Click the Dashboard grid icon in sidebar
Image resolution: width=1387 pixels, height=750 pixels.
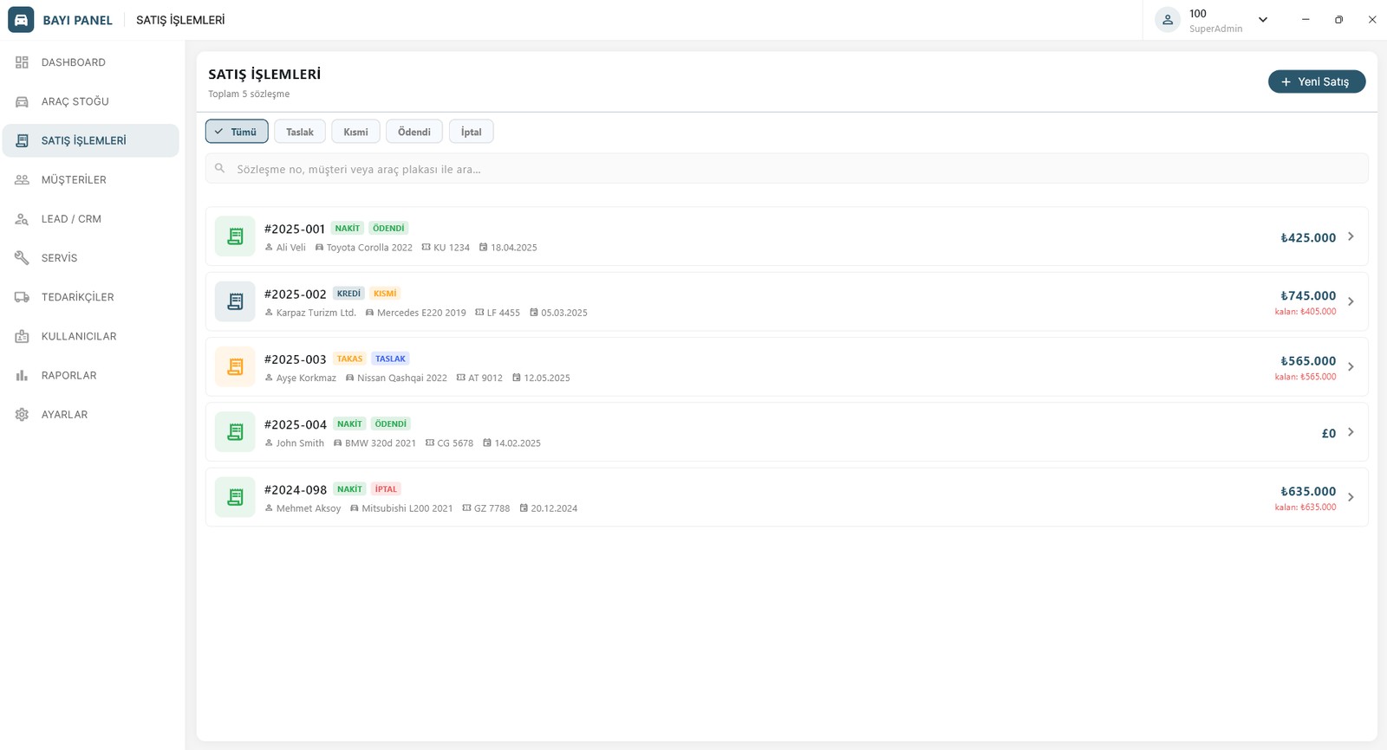[x=22, y=62]
